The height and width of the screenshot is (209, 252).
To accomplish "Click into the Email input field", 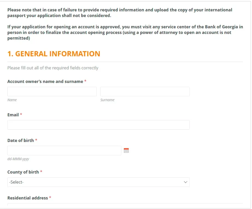I will [x=98, y=125].
